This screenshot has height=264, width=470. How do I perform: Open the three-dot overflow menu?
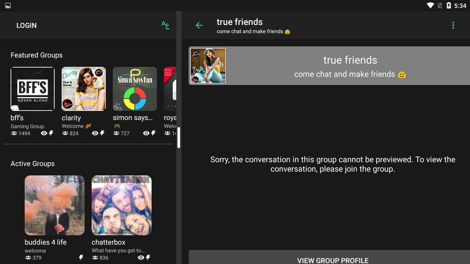click(453, 26)
